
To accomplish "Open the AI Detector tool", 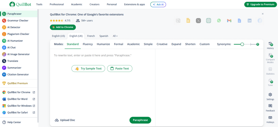I will [14, 27].
